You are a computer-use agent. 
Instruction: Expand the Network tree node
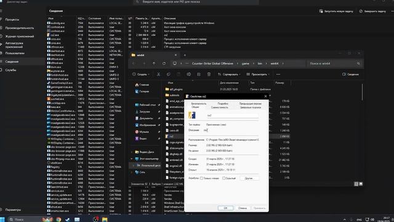(132, 172)
